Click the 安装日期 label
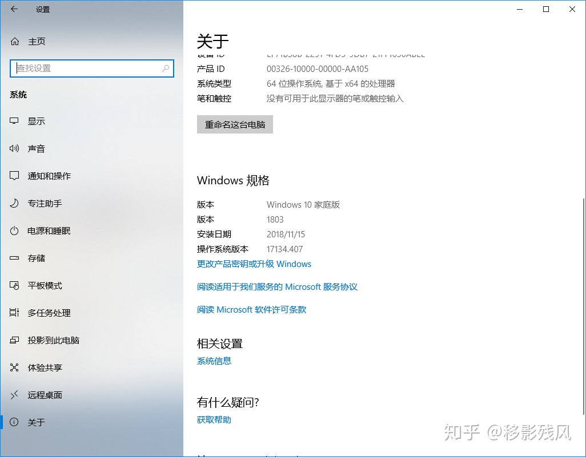This screenshot has width=586, height=457. (214, 234)
